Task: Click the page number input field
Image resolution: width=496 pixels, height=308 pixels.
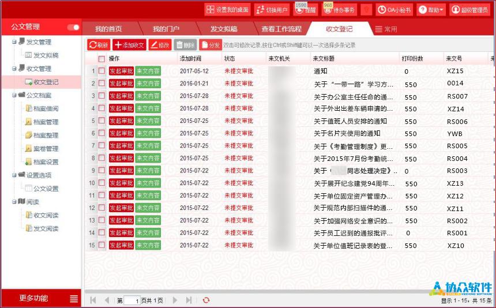Action: point(132,301)
